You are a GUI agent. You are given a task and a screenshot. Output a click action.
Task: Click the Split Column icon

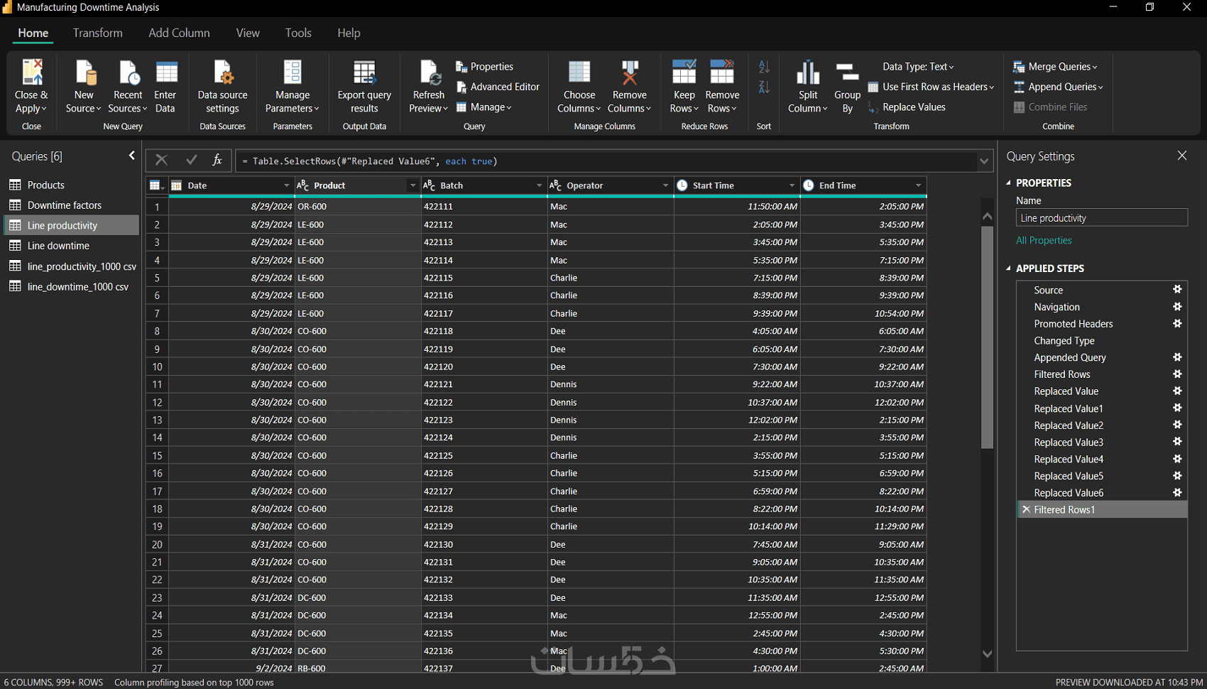click(x=808, y=72)
